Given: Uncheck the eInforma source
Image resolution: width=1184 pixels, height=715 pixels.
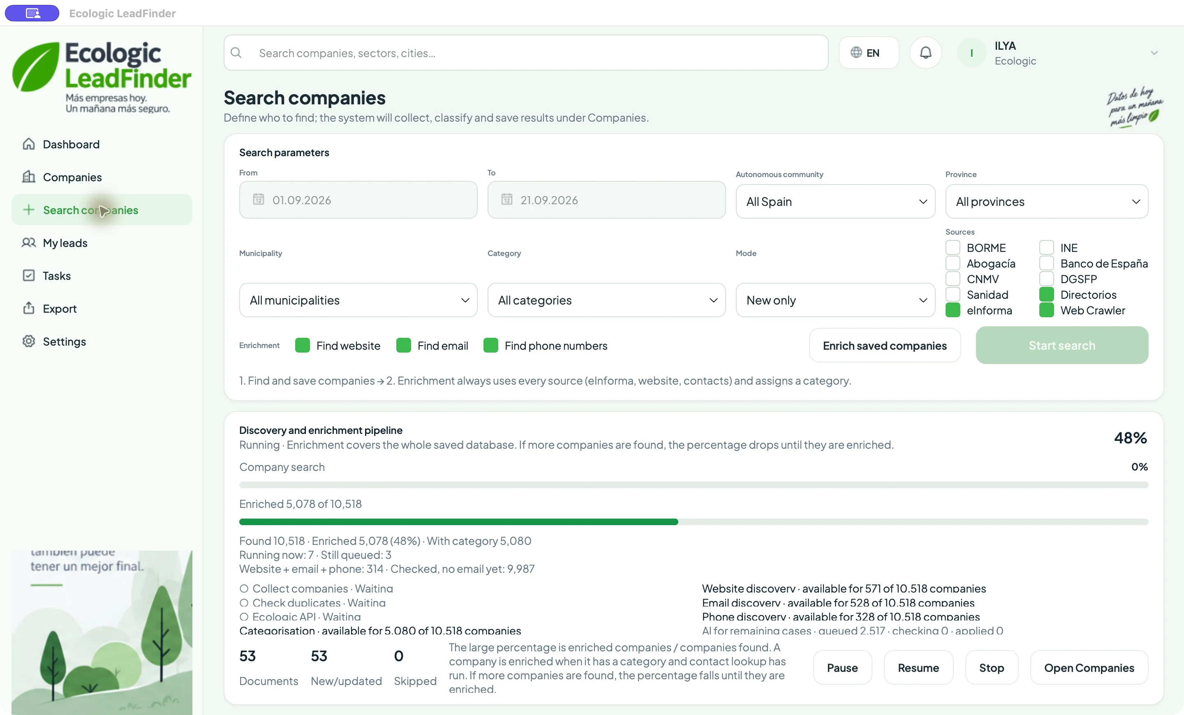Looking at the screenshot, I should click(x=953, y=310).
